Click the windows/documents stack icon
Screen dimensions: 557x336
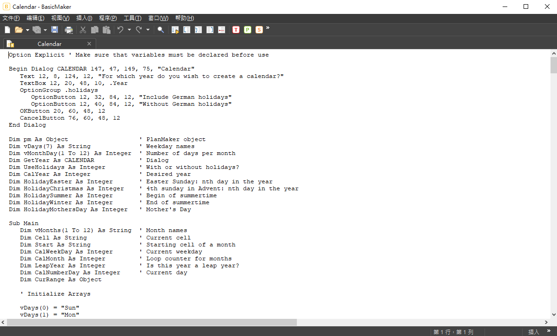[37, 30]
